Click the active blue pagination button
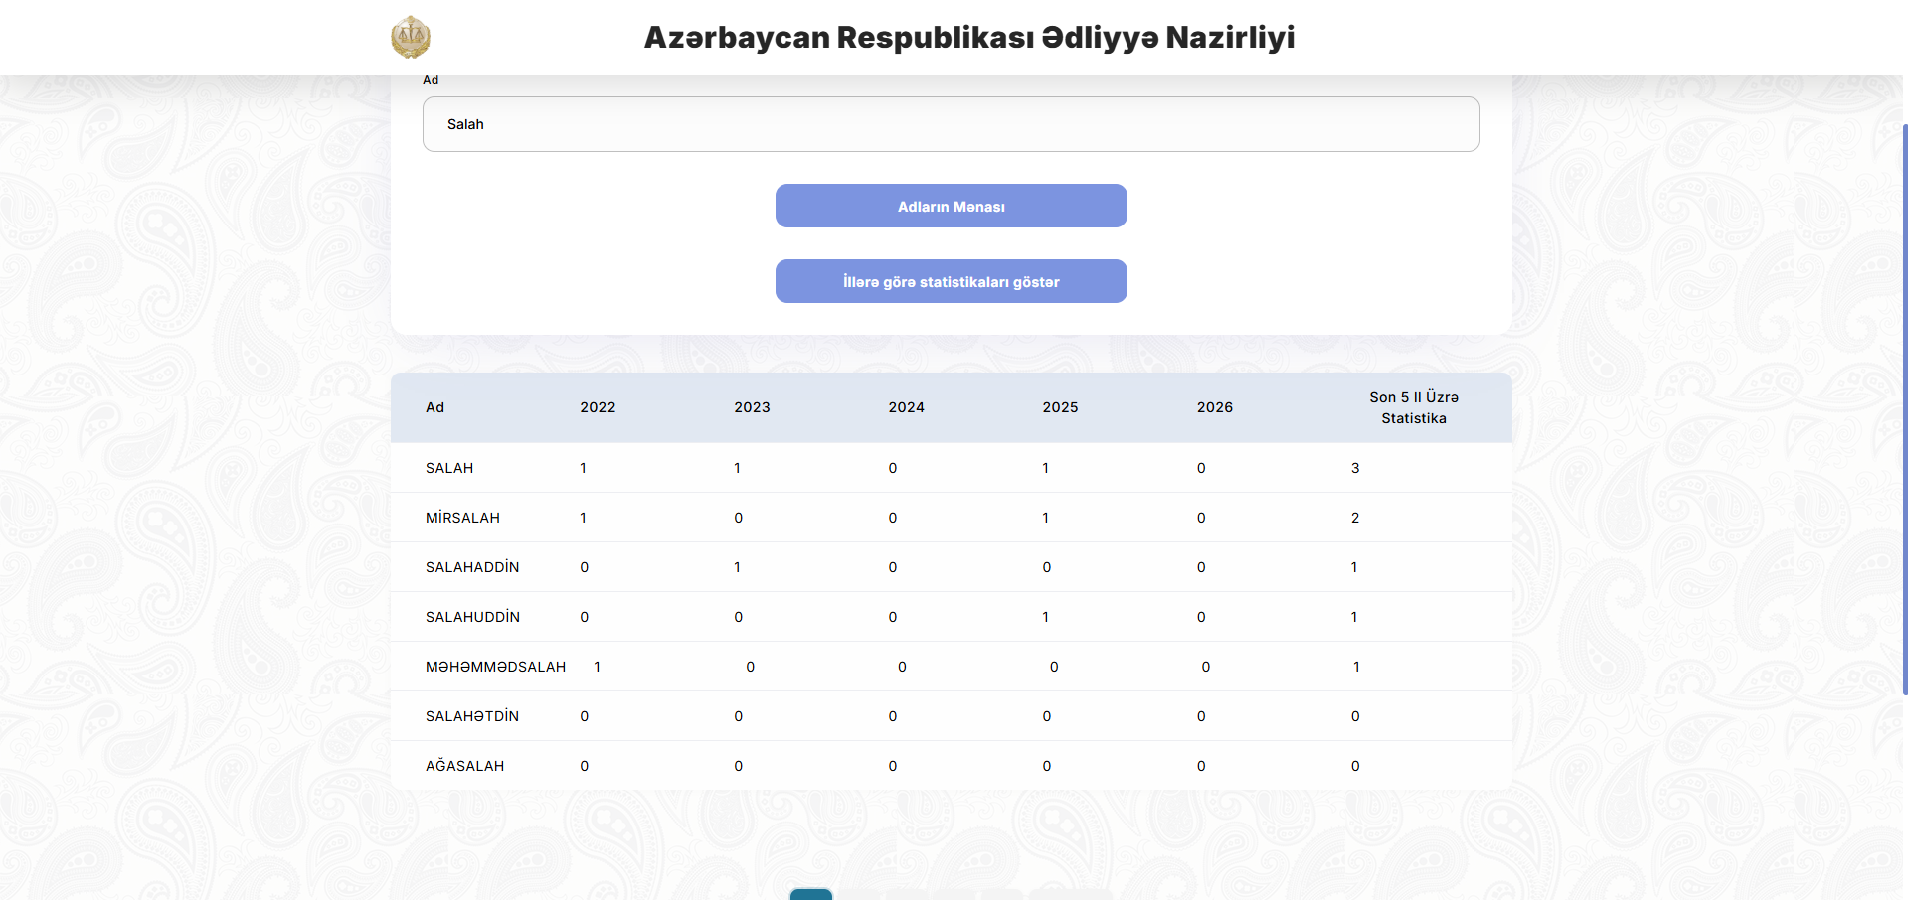The image size is (1908, 900). 810,894
